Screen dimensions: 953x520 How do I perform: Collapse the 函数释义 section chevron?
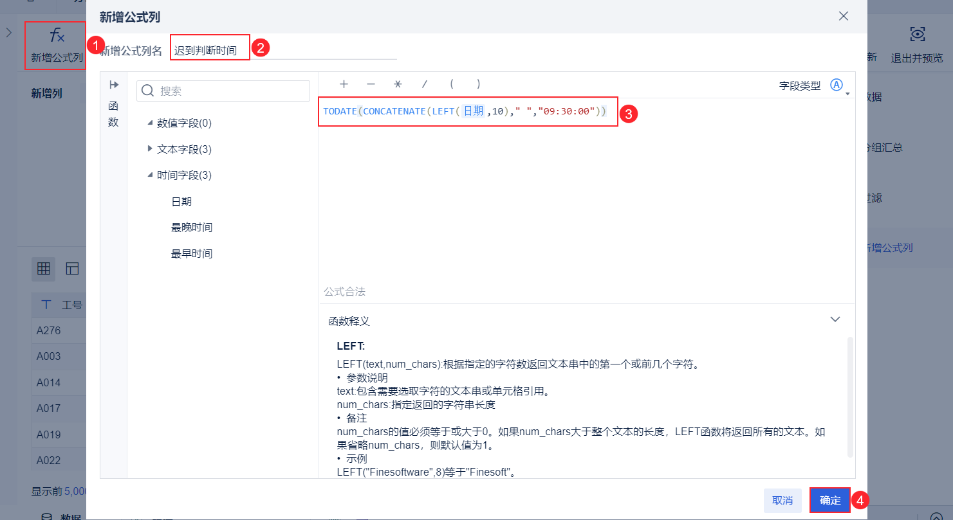835,319
